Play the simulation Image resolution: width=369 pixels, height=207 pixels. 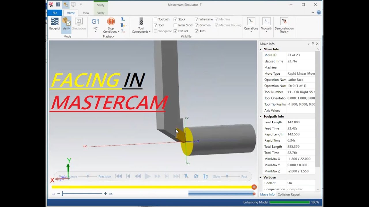click(148, 177)
